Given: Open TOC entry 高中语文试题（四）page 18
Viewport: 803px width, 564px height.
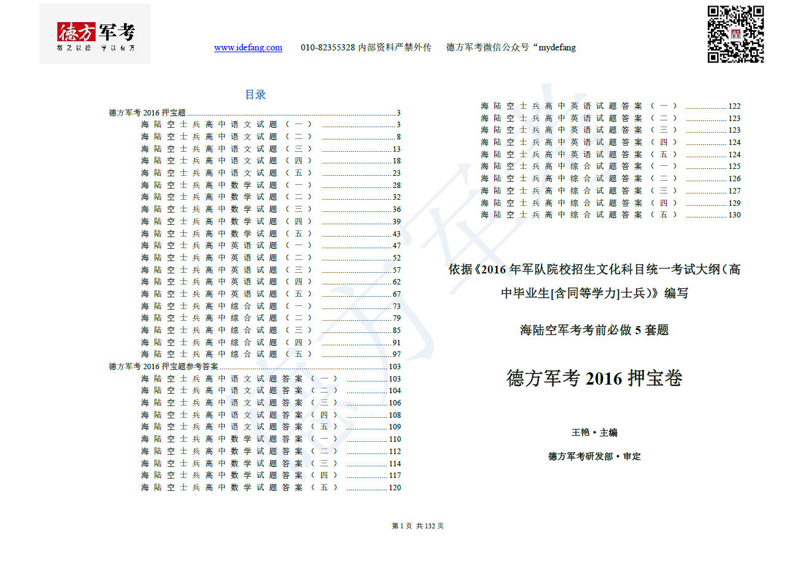Looking at the screenshot, I should [271, 161].
